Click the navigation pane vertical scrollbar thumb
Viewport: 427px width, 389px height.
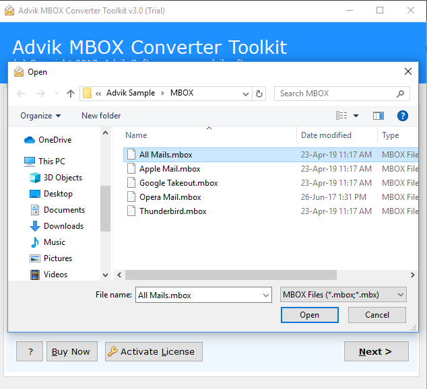coord(105,209)
